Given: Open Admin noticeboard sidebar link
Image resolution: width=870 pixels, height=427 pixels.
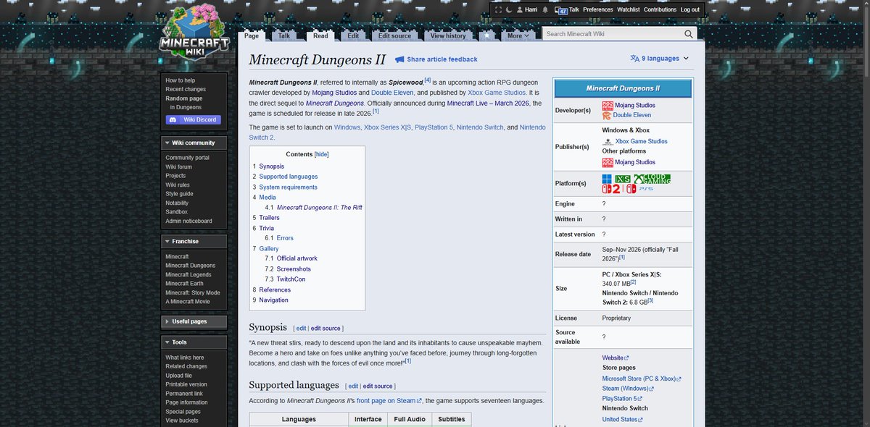Looking at the screenshot, I should (x=188, y=221).
